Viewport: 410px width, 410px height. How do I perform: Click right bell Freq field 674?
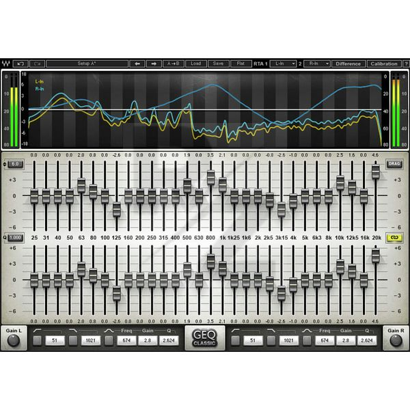pyautogui.click(x=325, y=340)
